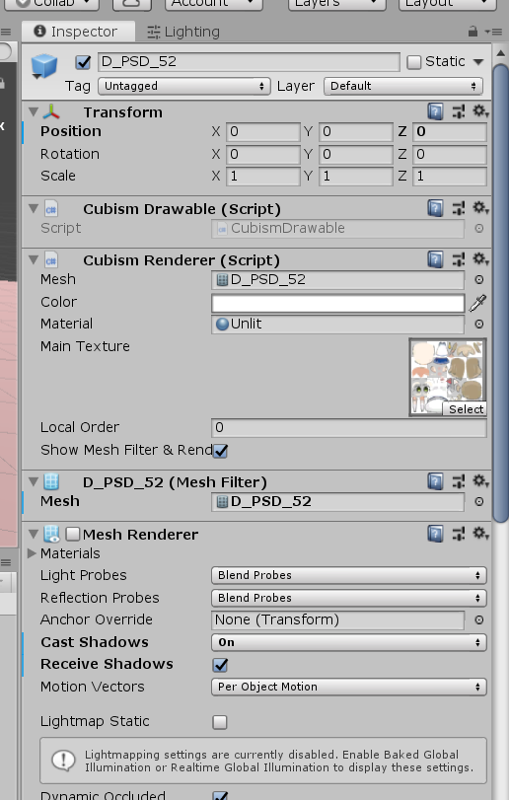Image resolution: width=509 pixels, height=800 pixels.
Task: Open Mesh Filter help icon
Action: (x=435, y=481)
